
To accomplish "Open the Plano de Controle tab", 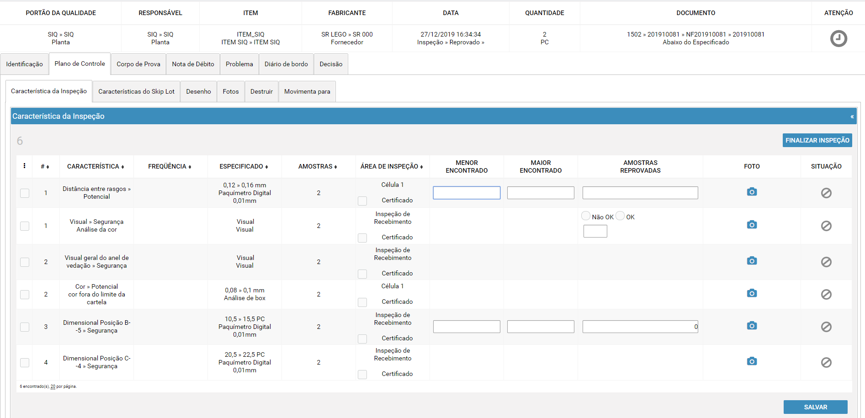I will pyautogui.click(x=80, y=63).
